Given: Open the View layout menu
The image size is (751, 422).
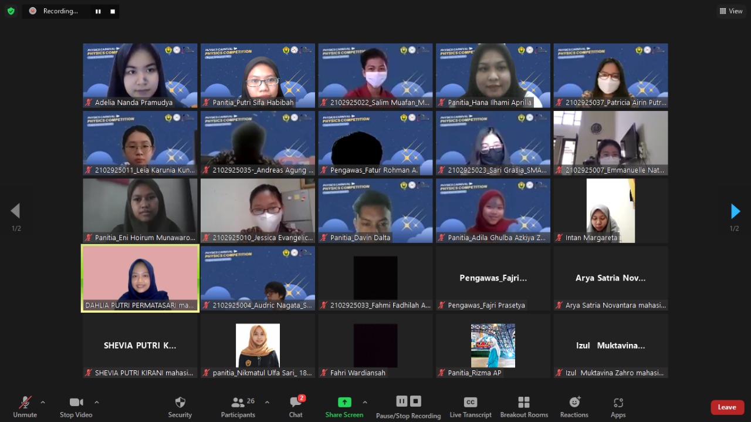Looking at the screenshot, I should click(731, 11).
